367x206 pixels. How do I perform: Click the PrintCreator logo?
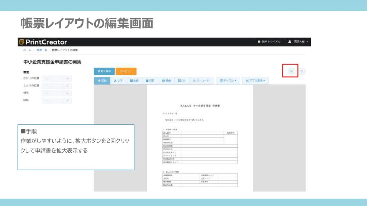(43, 42)
